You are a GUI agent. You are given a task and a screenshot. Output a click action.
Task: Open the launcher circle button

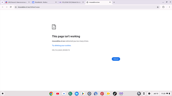(3, 94)
